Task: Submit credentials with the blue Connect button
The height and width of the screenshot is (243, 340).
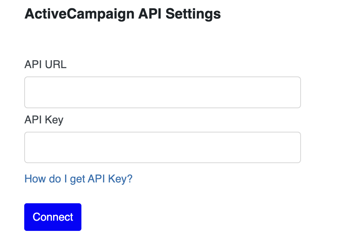Action: pyautogui.click(x=53, y=217)
